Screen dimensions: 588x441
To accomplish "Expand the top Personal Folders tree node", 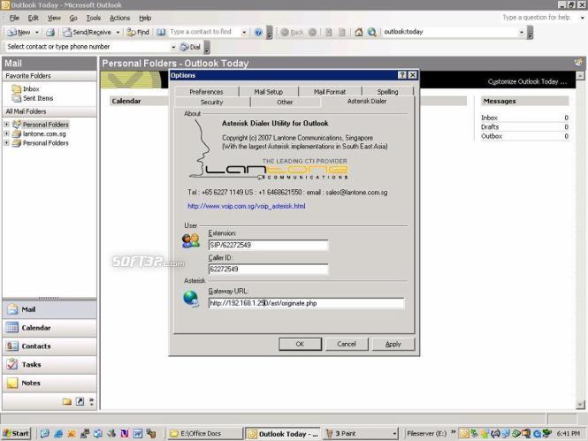I will 6,124.
